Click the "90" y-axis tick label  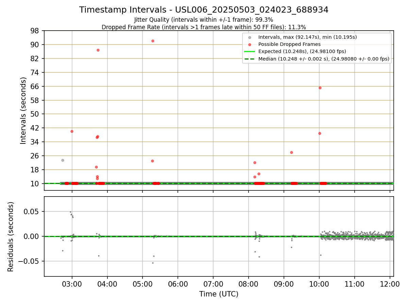click(36, 45)
